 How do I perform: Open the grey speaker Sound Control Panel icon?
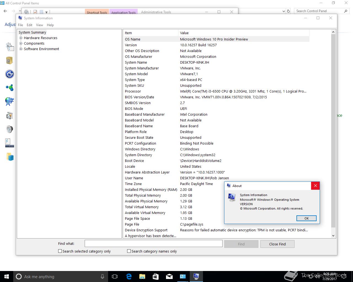(10, 129)
